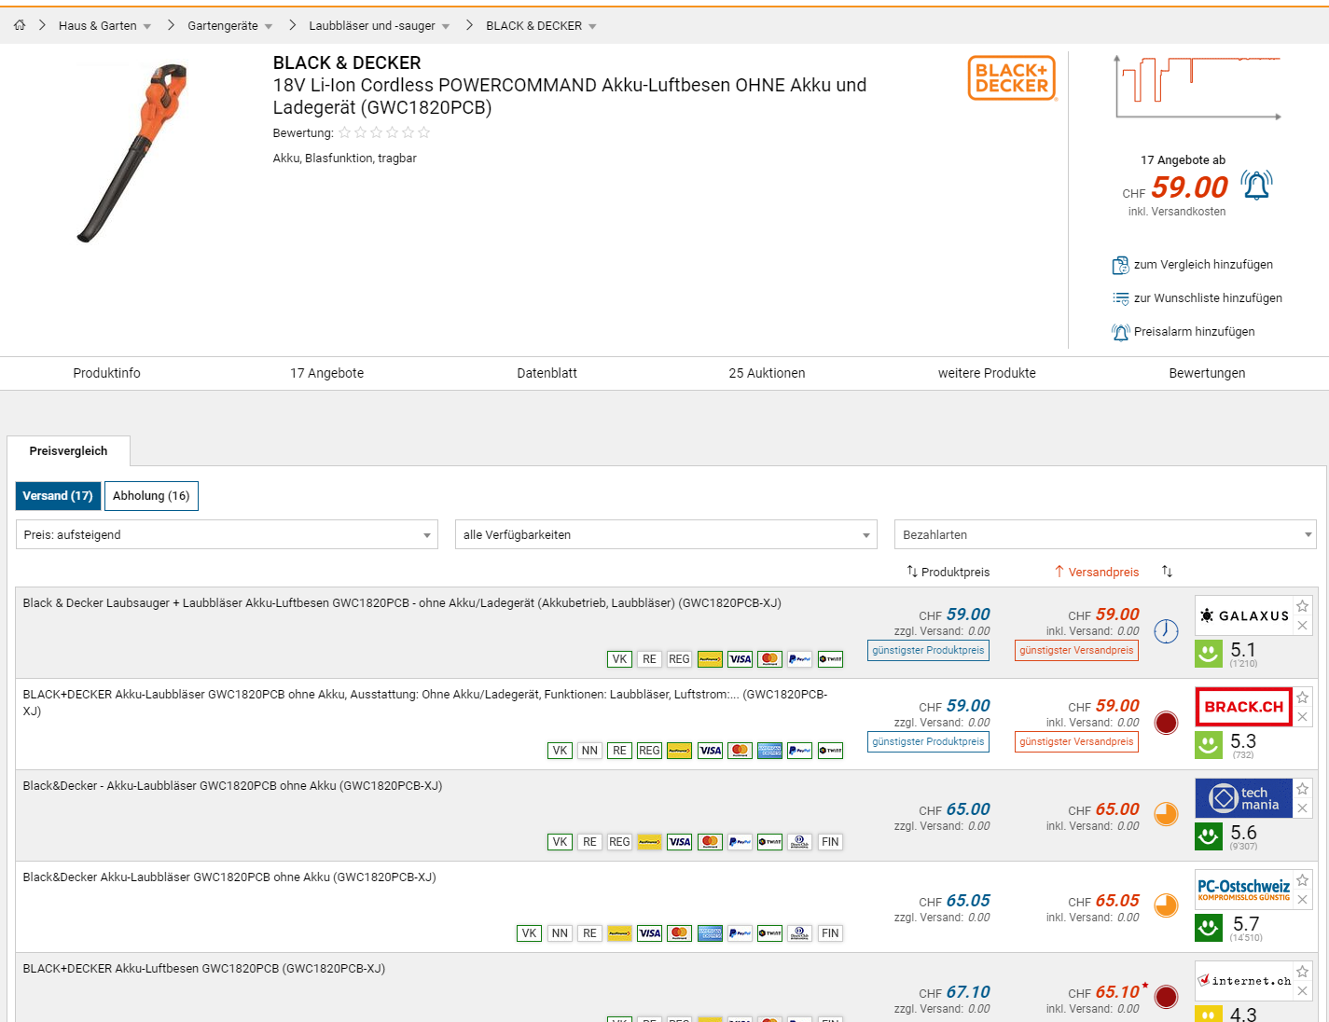Click the star icon next to Galaxus
The width and height of the screenshot is (1329, 1022).
pos(1303,606)
